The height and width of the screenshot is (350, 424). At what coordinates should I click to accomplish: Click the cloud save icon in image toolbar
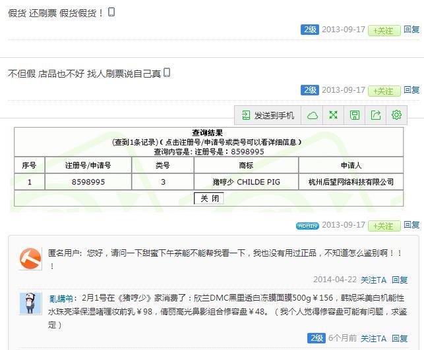(x=313, y=115)
